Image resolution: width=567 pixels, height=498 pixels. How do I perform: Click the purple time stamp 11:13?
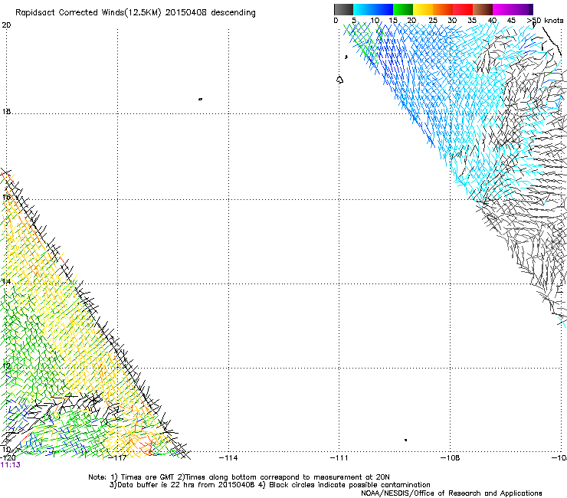[11, 465]
